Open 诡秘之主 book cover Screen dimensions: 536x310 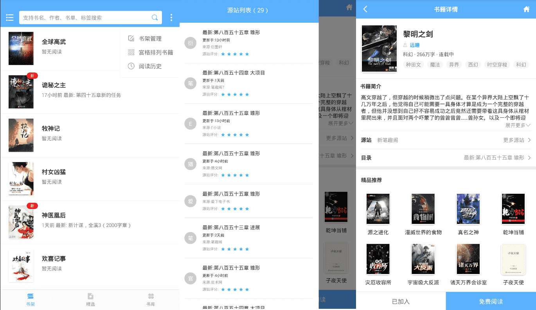click(x=21, y=92)
